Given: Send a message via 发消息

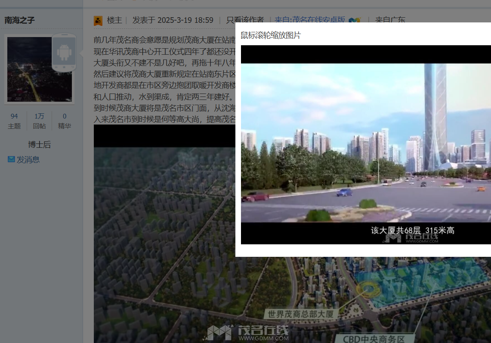Looking at the screenshot, I should (28, 159).
